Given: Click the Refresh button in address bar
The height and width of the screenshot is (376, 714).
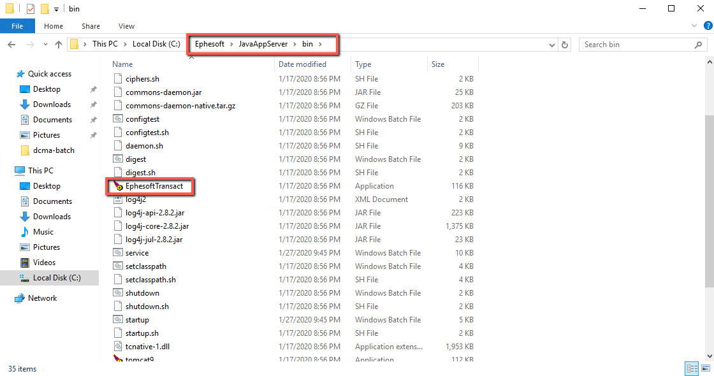Looking at the screenshot, I should 564,45.
